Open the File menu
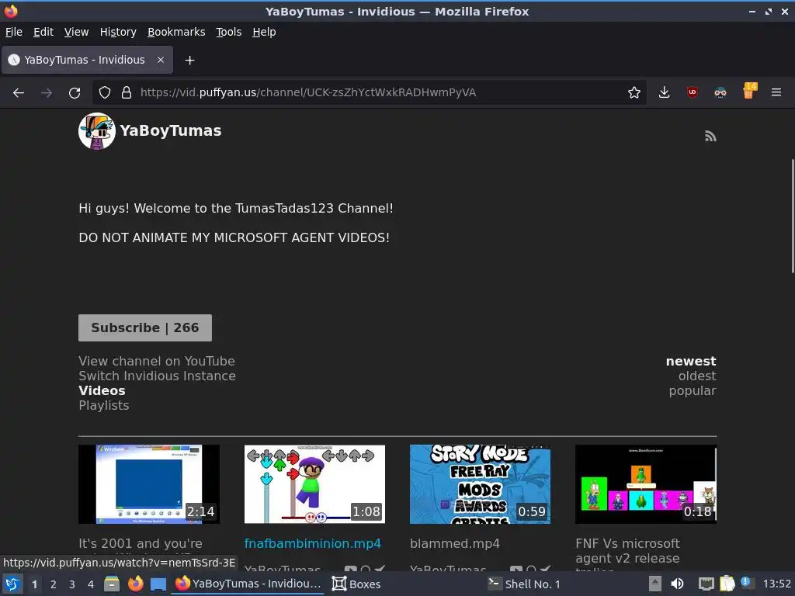The width and height of the screenshot is (795, 596). (x=14, y=32)
